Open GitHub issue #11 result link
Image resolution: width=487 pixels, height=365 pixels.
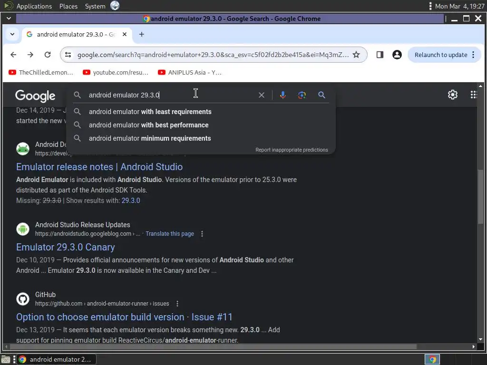click(124, 317)
